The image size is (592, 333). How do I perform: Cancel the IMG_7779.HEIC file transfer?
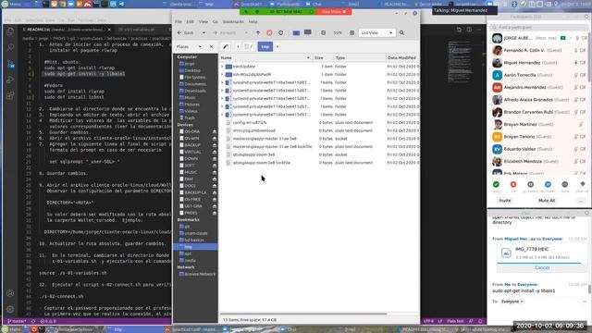pos(542,267)
